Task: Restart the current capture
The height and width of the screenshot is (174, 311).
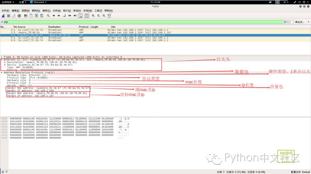Action: click(x=14, y=16)
